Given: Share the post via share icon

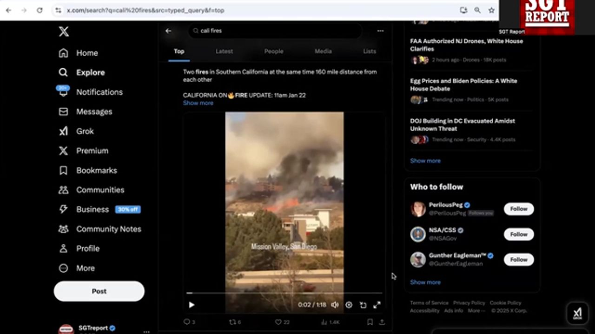Looking at the screenshot, I should click(382, 322).
